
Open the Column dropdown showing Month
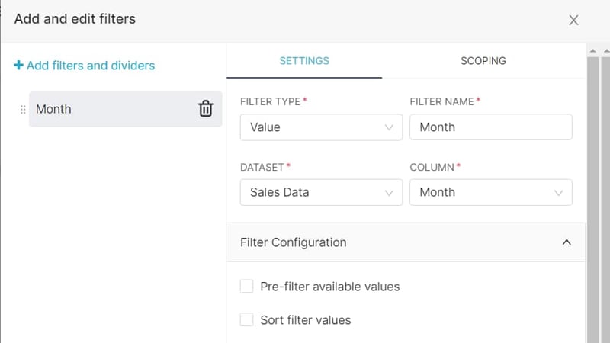491,192
